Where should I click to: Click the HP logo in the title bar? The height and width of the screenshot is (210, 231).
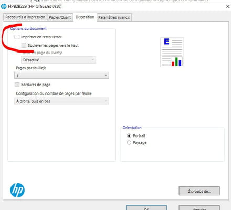[x=4, y=7]
